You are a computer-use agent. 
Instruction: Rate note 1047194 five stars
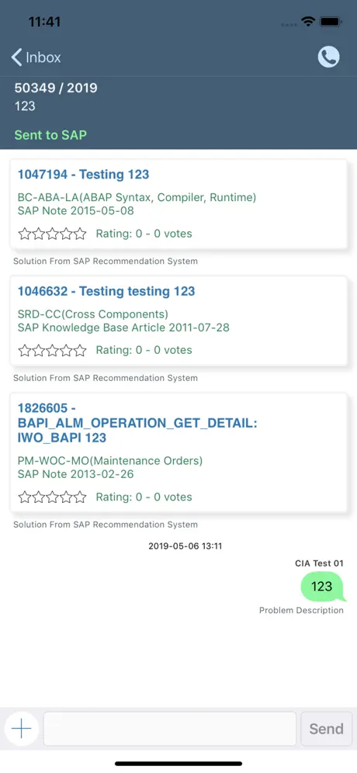pos(80,234)
